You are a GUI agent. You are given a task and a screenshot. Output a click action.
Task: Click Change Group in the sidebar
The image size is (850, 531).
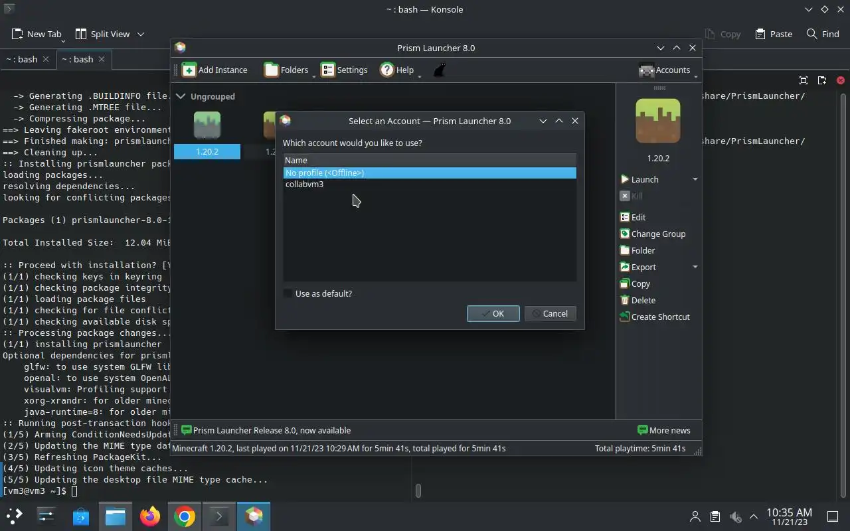[652, 234]
